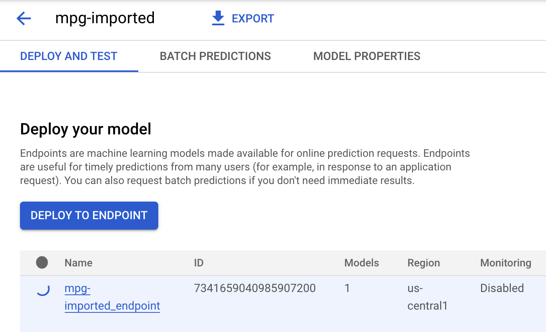Click the back arrow icon
This screenshot has width=546, height=332.
click(x=24, y=18)
